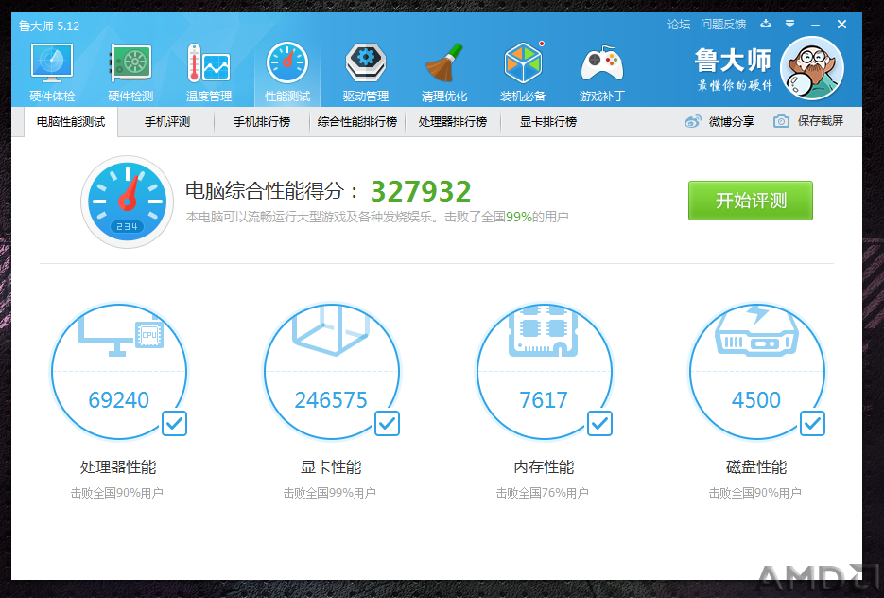The image size is (884, 598).
Task: Click the 电脑综合性能得分 heading
Action: (271, 191)
